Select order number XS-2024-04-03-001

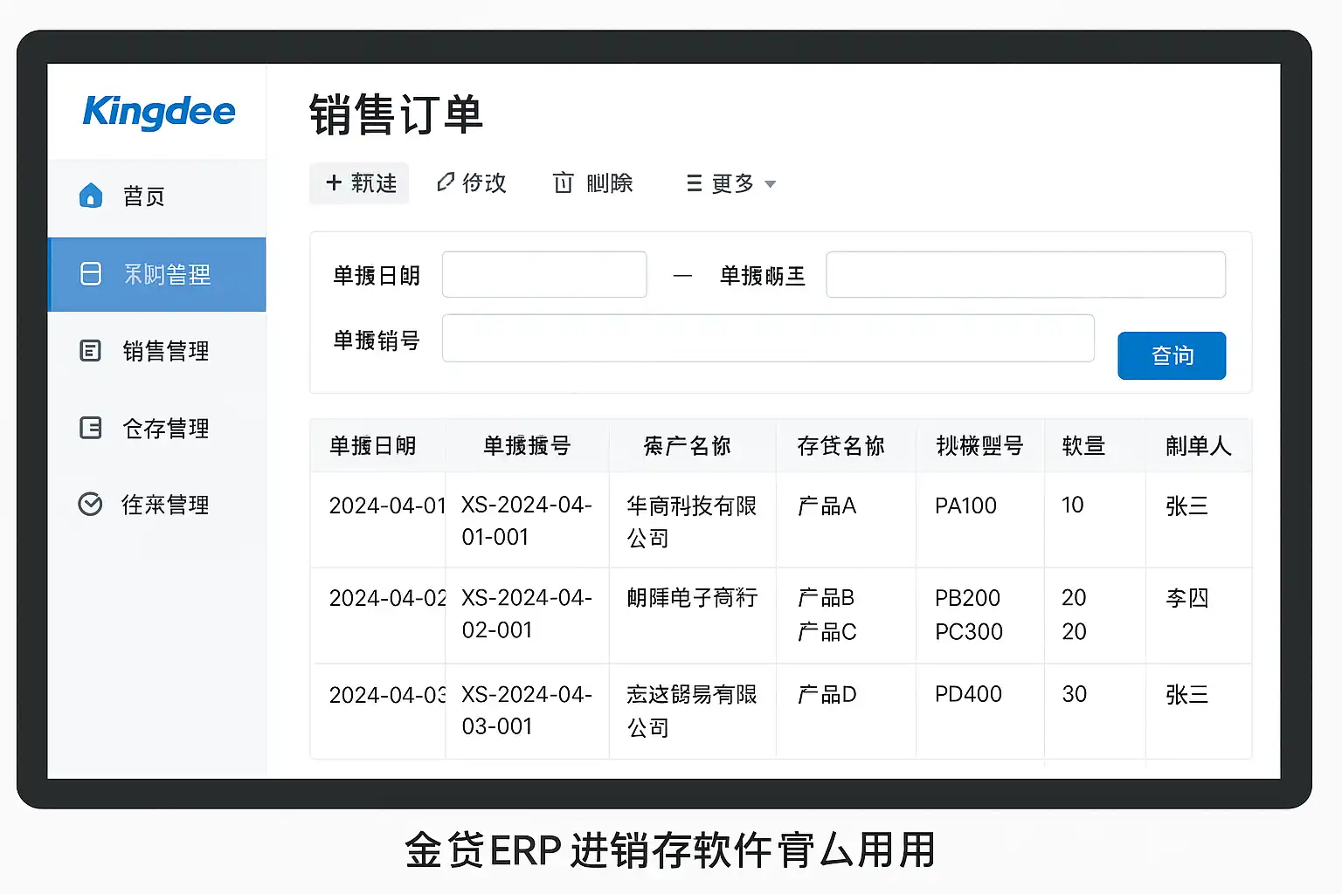[x=527, y=710]
